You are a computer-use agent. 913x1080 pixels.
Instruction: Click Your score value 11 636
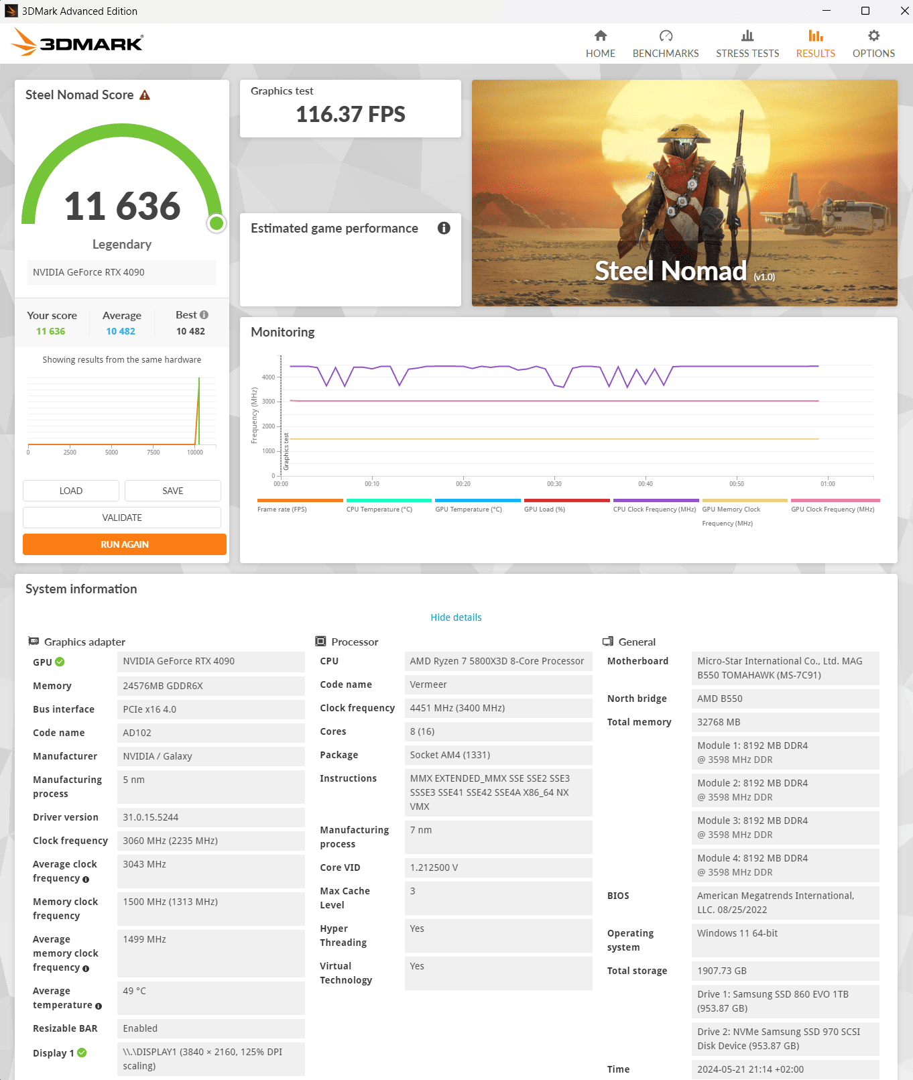(x=51, y=331)
